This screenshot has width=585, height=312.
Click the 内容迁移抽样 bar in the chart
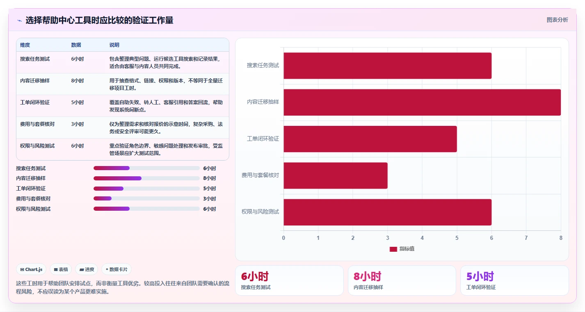pos(422,102)
